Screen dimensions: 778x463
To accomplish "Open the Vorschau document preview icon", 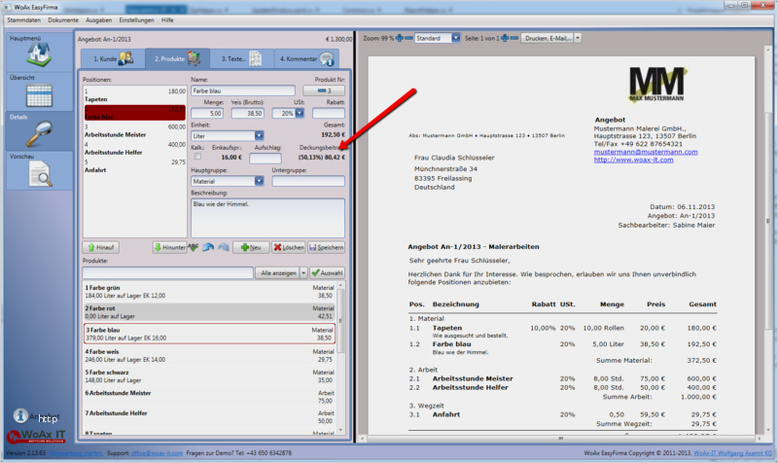I will click(x=40, y=174).
